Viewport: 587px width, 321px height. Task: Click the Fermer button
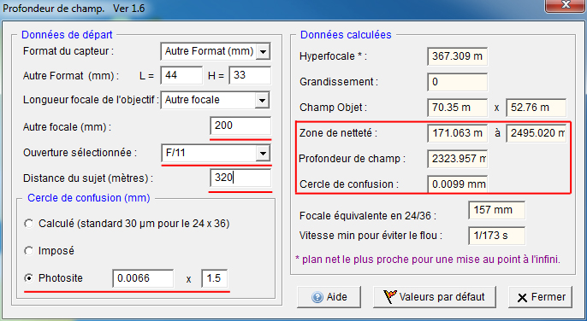(x=540, y=297)
